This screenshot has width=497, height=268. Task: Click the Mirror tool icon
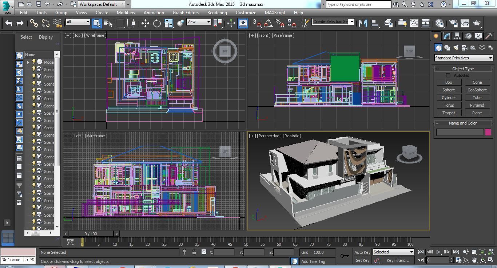(x=363, y=23)
